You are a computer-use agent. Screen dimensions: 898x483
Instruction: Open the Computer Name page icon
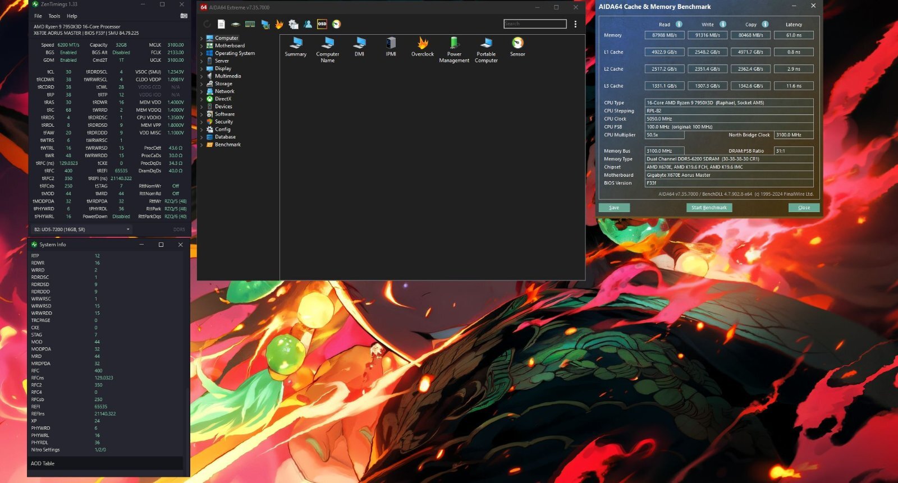point(328,50)
